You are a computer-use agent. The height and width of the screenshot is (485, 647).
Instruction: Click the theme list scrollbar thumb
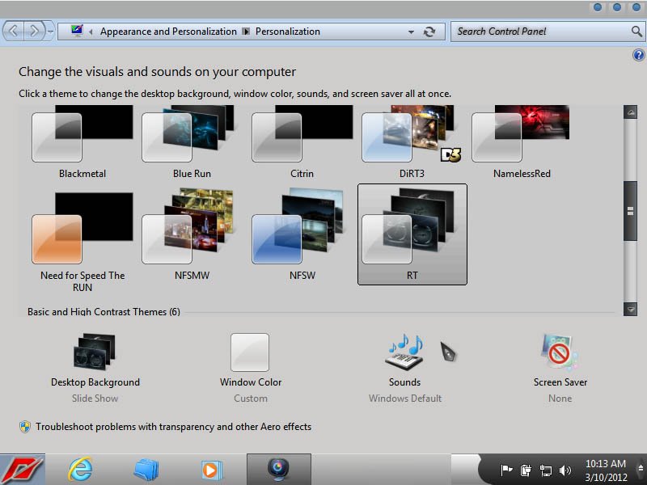(x=631, y=211)
